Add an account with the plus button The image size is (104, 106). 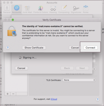pos(8,94)
